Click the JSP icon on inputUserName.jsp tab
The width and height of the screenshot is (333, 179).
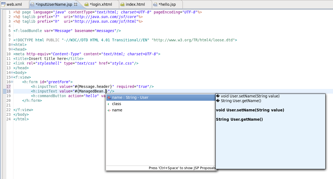click(x=32, y=4)
